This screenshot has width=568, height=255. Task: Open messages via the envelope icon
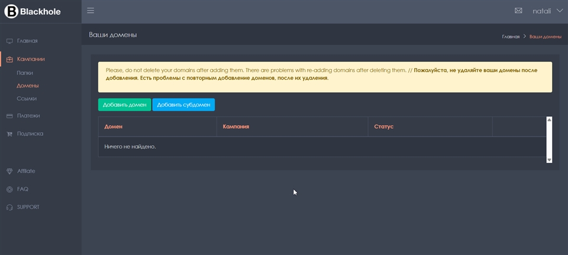click(518, 11)
